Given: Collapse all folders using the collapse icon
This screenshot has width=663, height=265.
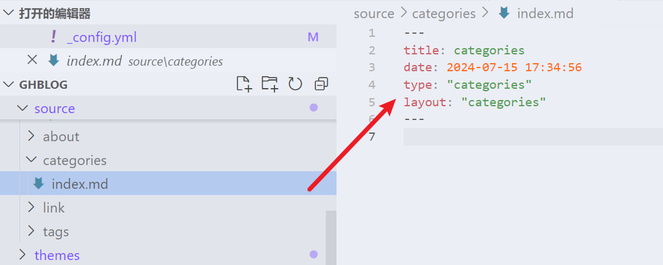Looking at the screenshot, I should pyautogui.click(x=321, y=84).
